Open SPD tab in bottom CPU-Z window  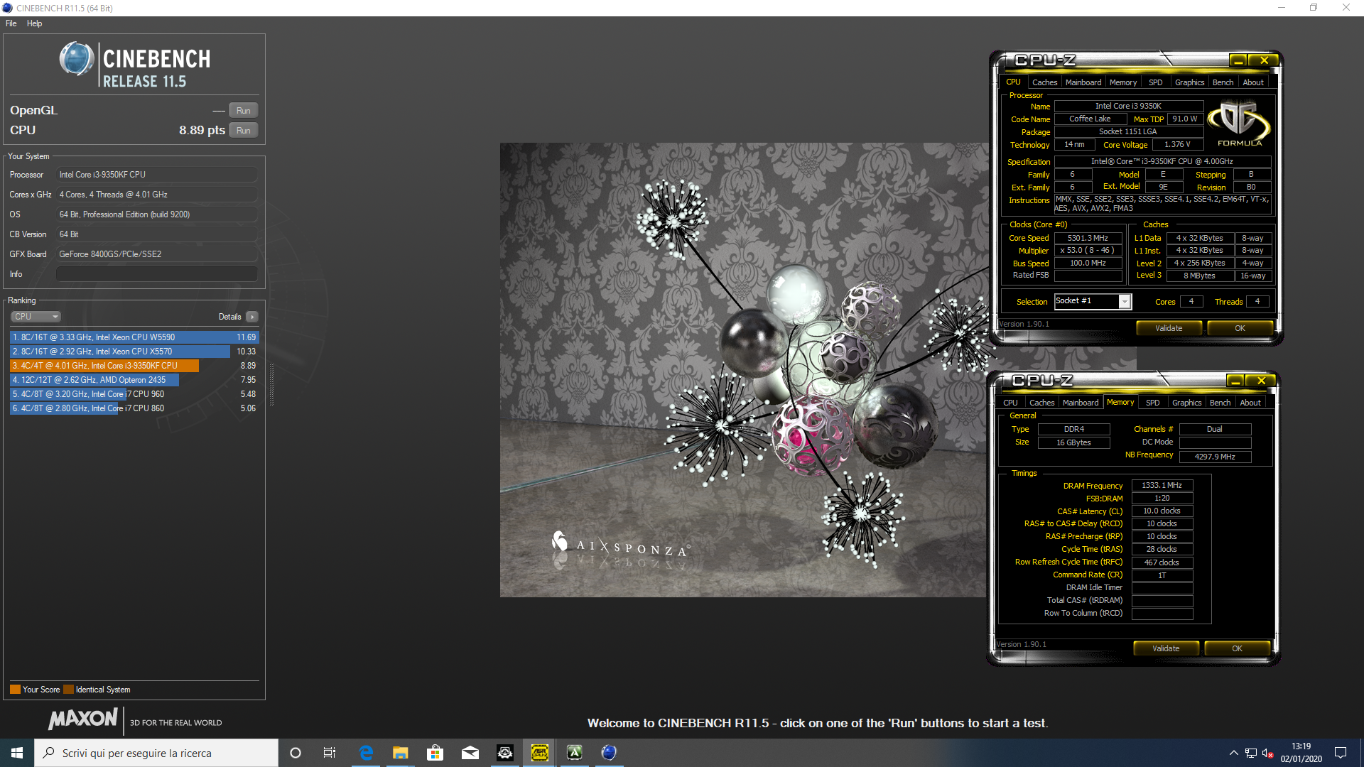[x=1153, y=403]
